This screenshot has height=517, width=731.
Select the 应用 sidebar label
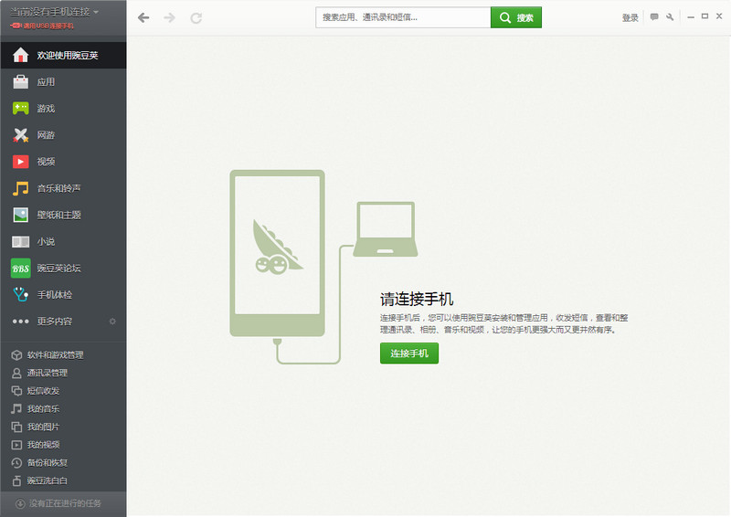click(x=47, y=82)
